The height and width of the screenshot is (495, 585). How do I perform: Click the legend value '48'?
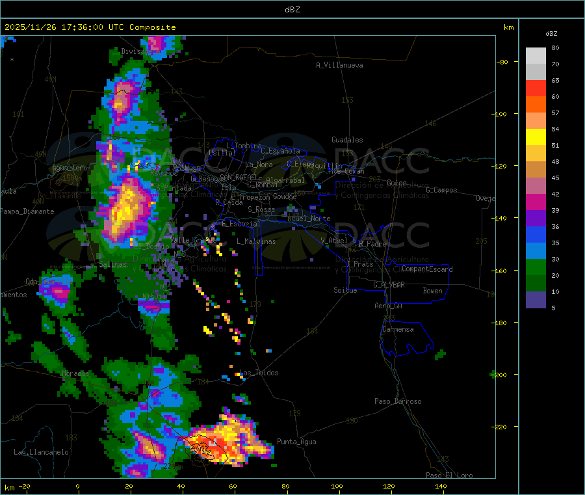(x=555, y=162)
